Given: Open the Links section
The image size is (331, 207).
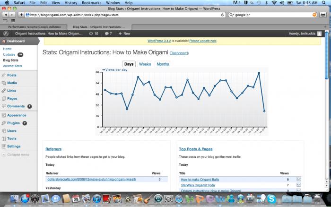Looking at the screenshot, I should [x=12, y=91].
